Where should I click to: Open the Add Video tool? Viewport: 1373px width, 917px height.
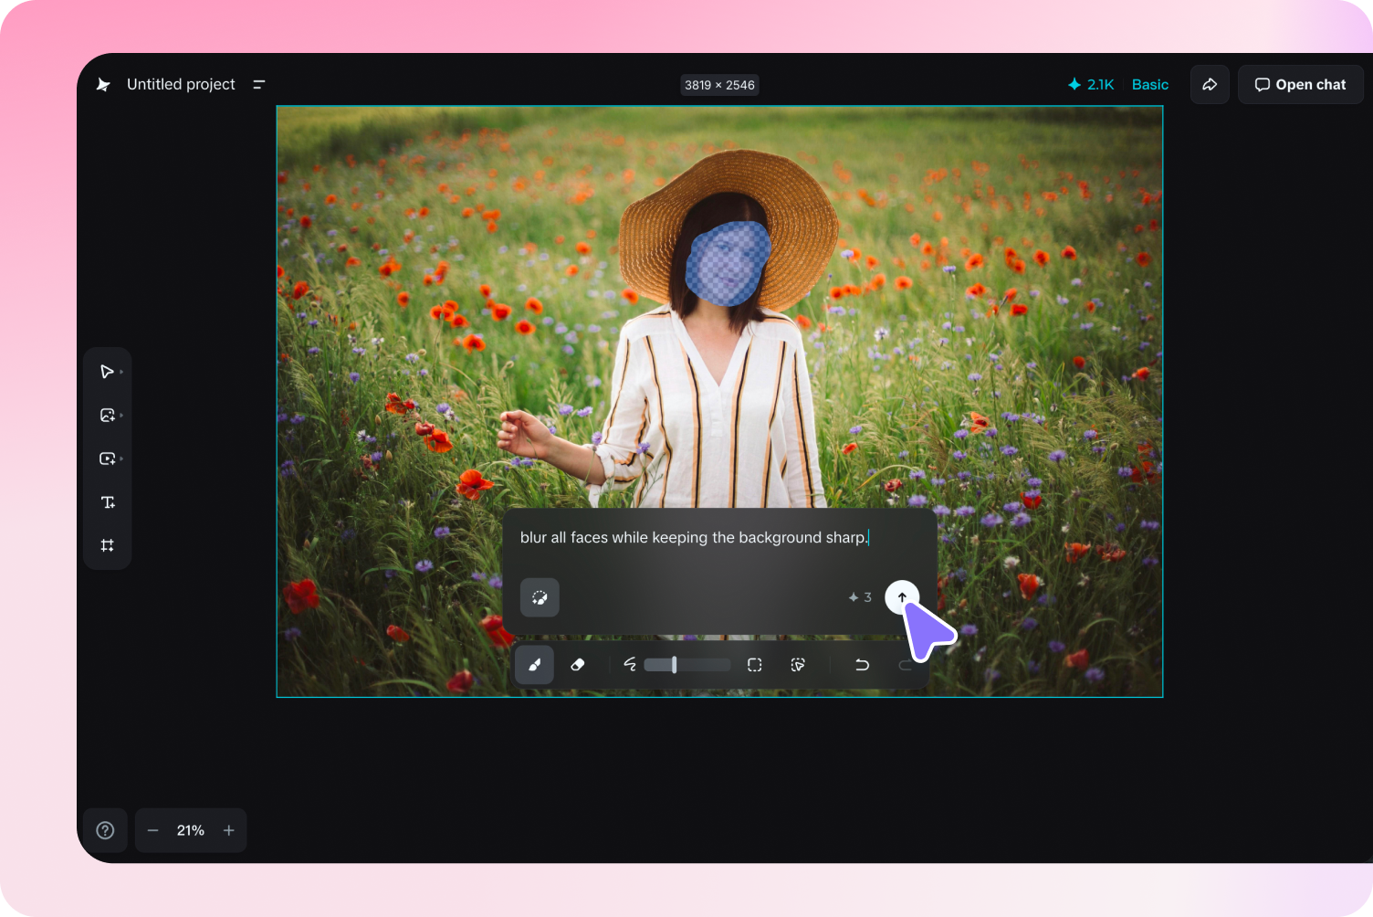107,458
